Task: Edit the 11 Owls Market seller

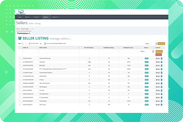Action: (x=158, y=97)
